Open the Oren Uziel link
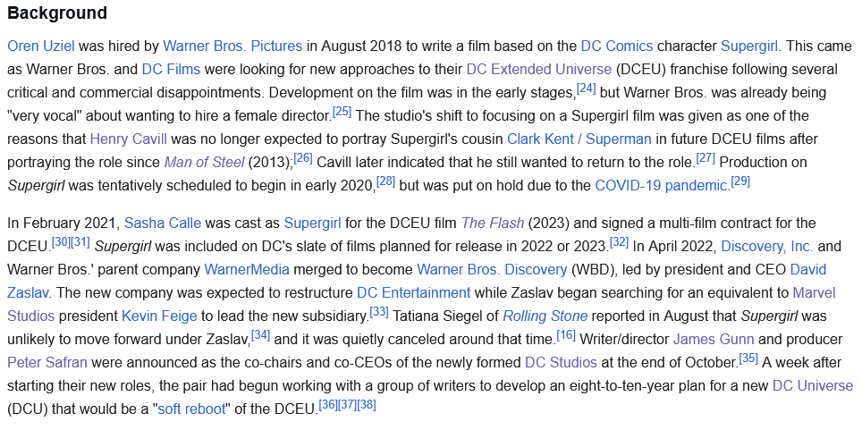Viewport: 862px width, 430px height. point(40,46)
